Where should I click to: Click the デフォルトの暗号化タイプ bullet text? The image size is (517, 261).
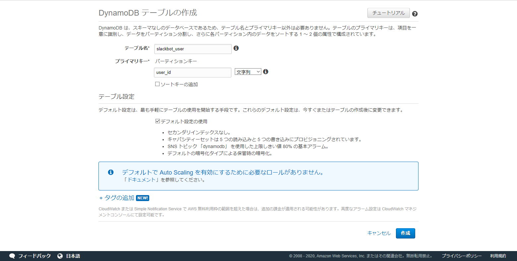(220, 153)
